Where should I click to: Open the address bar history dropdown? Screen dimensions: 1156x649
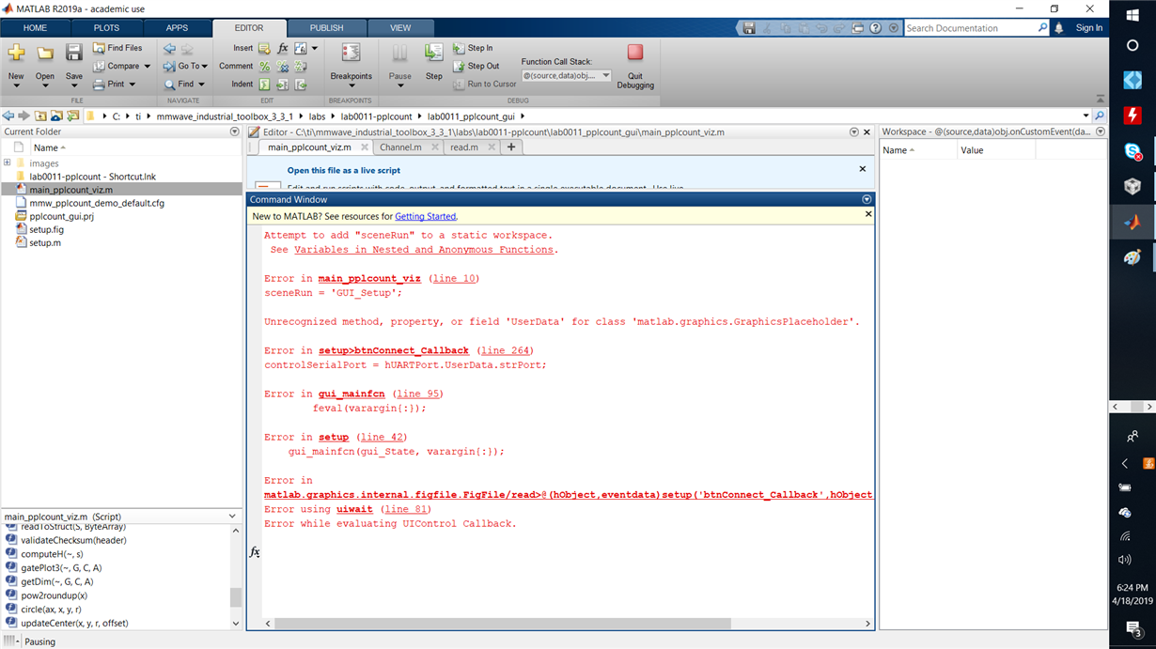(1086, 116)
